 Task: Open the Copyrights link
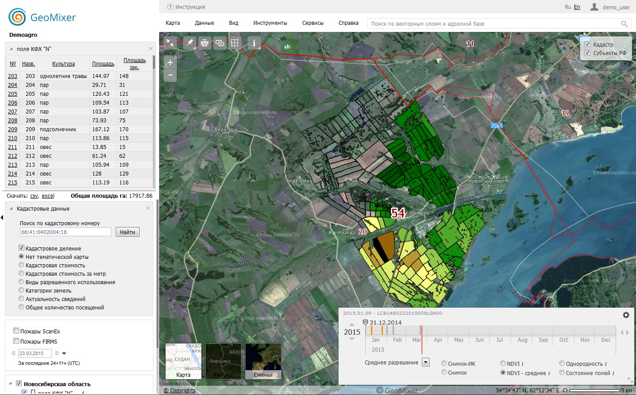(179, 391)
